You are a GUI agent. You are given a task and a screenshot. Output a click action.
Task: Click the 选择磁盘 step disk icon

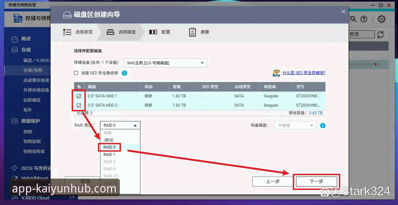[x=110, y=32]
